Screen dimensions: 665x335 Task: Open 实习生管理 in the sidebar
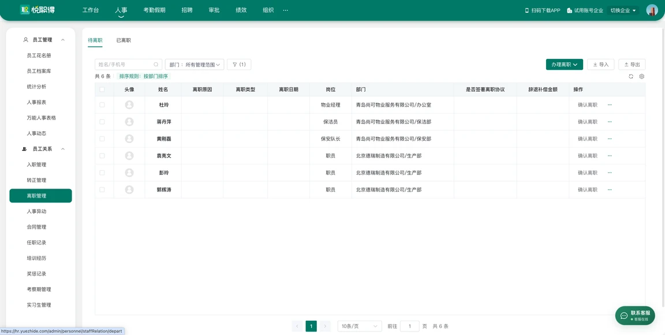pos(39,305)
